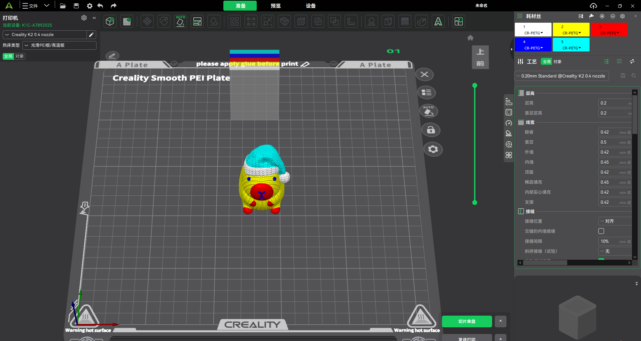Open the printer panel settings gear
Image resolution: width=641 pixels, height=341 pixels.
84,18
